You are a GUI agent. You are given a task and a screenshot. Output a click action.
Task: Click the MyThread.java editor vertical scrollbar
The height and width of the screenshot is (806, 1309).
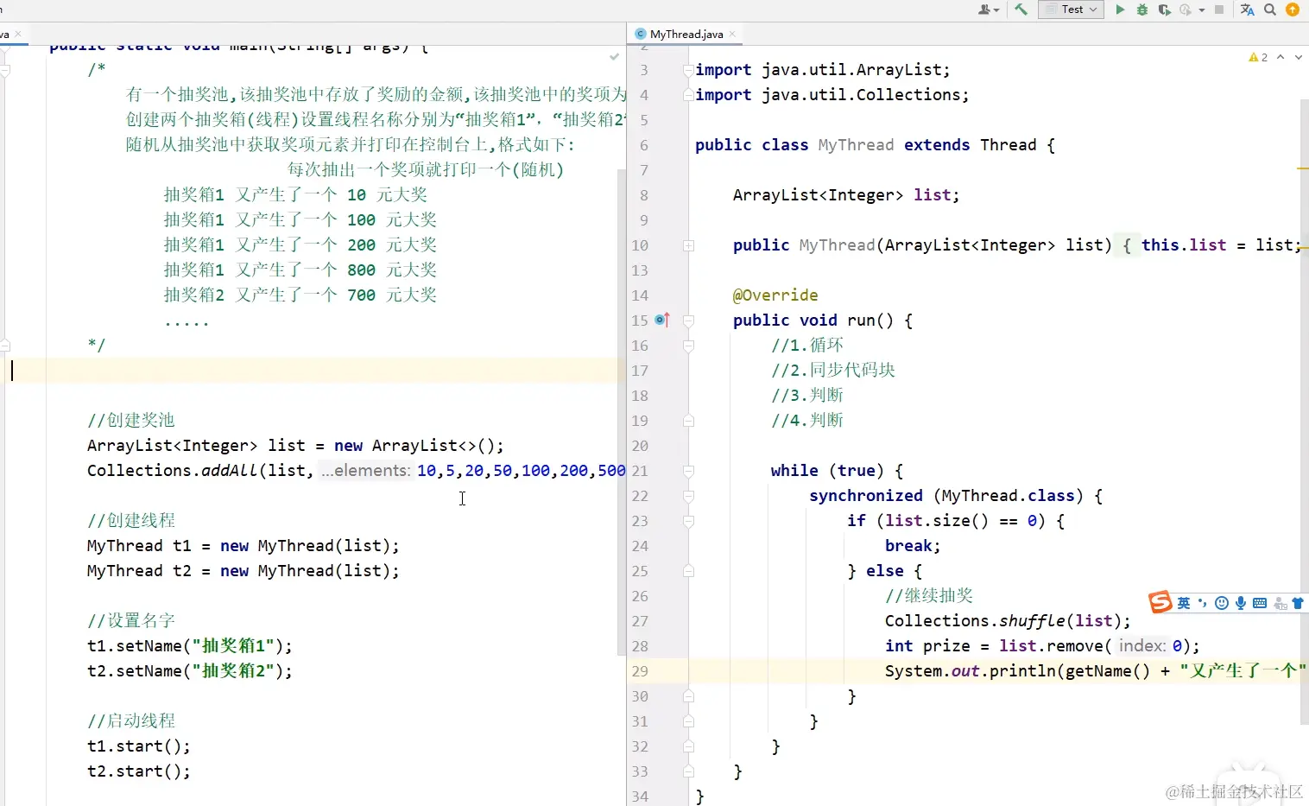[1304, 412]
